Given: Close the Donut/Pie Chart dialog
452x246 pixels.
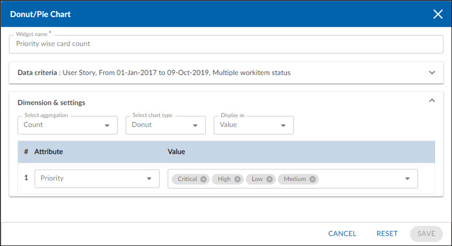Looking at the screenshot, I should pyautogui.click(x=438, y=14).
